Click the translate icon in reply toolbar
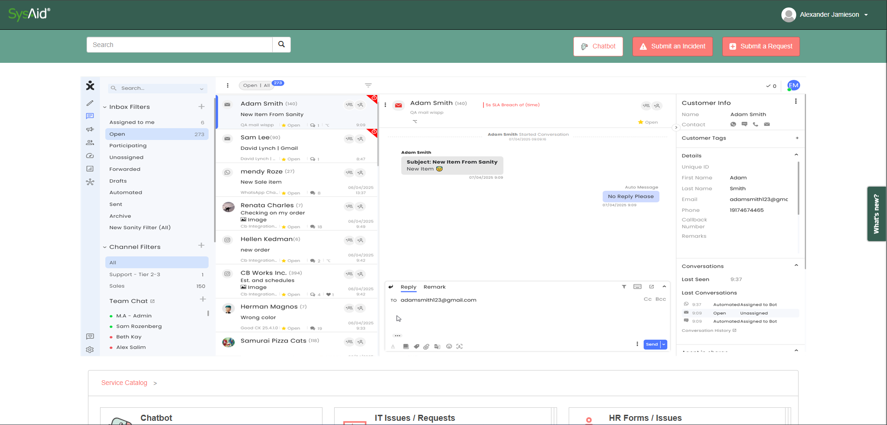Viewport: 887px width, 425px height. point(437,346)
